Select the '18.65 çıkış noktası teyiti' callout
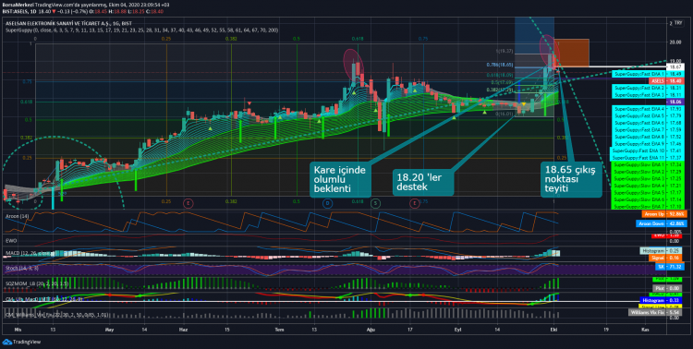The height and width of the screenshot is (349, 693). (x=571, y=179)
